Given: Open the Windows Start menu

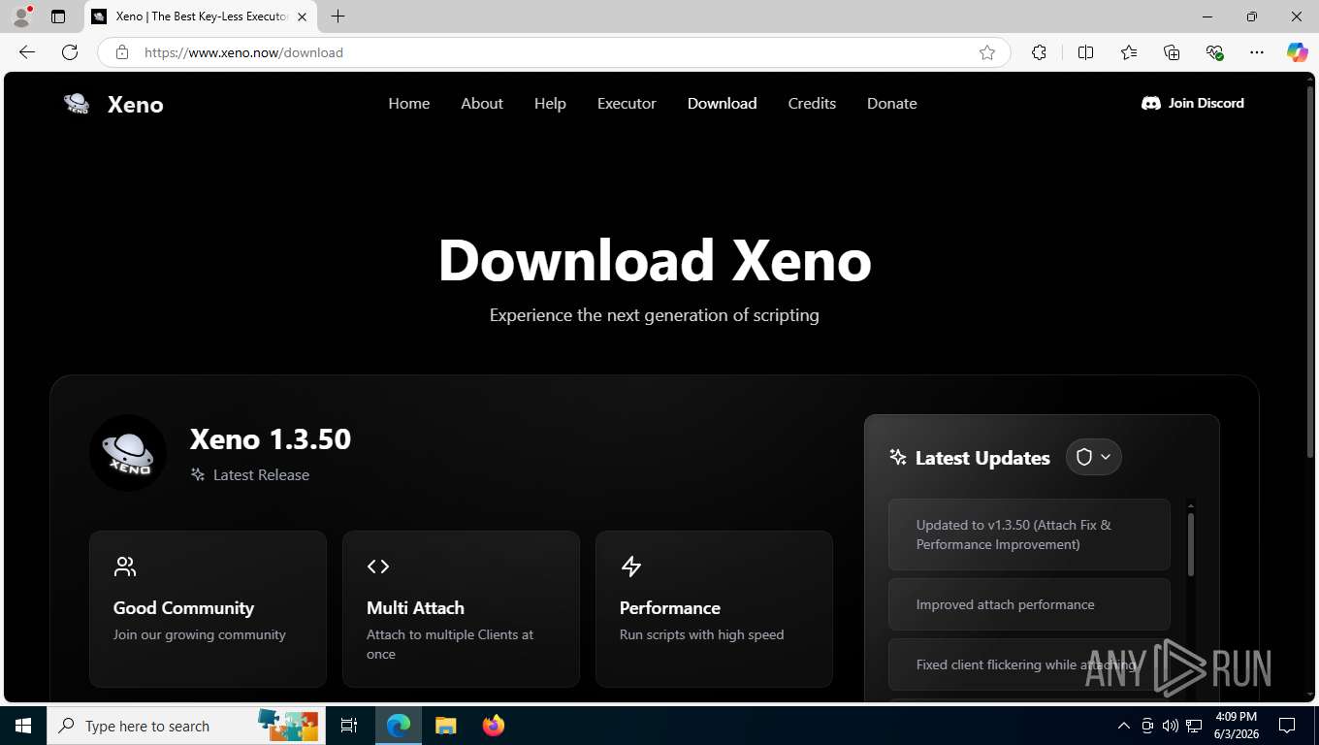Looking at the screenshot, I should (x=22, y=726).
